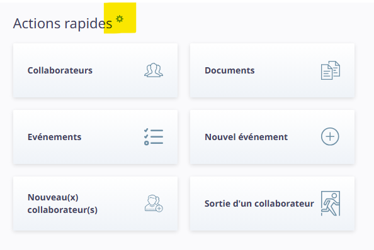Start the Nouveau(x) collaborateur(s) action card

click(x=96, y=204)
